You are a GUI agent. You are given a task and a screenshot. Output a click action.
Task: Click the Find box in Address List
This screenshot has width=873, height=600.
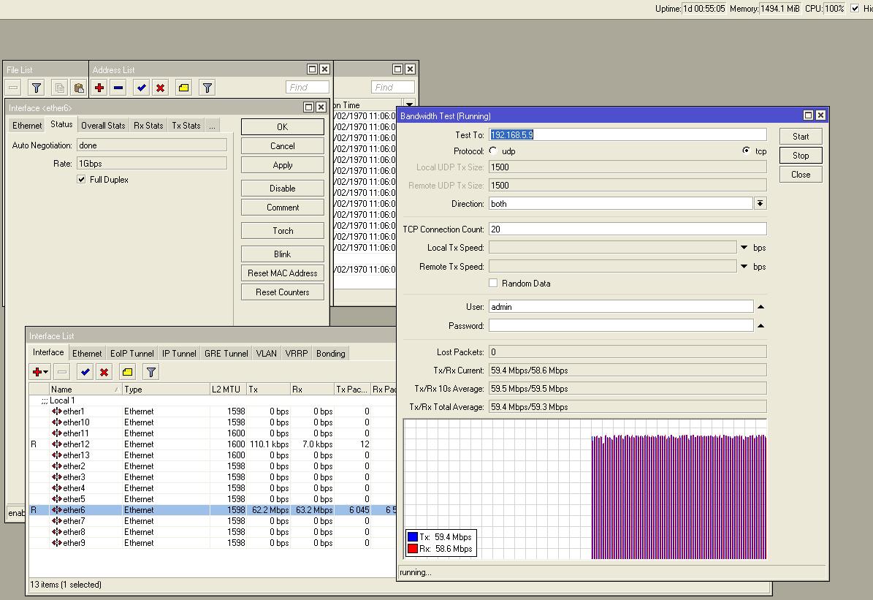tap(308, 87)
